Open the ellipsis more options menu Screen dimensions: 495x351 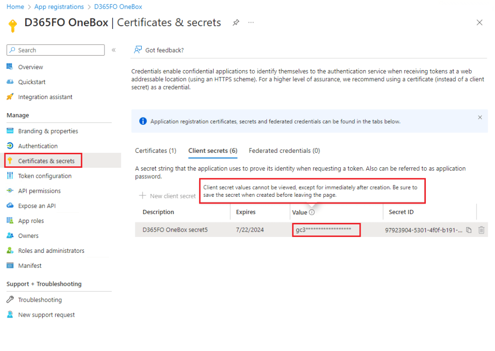tap(251, 22)
